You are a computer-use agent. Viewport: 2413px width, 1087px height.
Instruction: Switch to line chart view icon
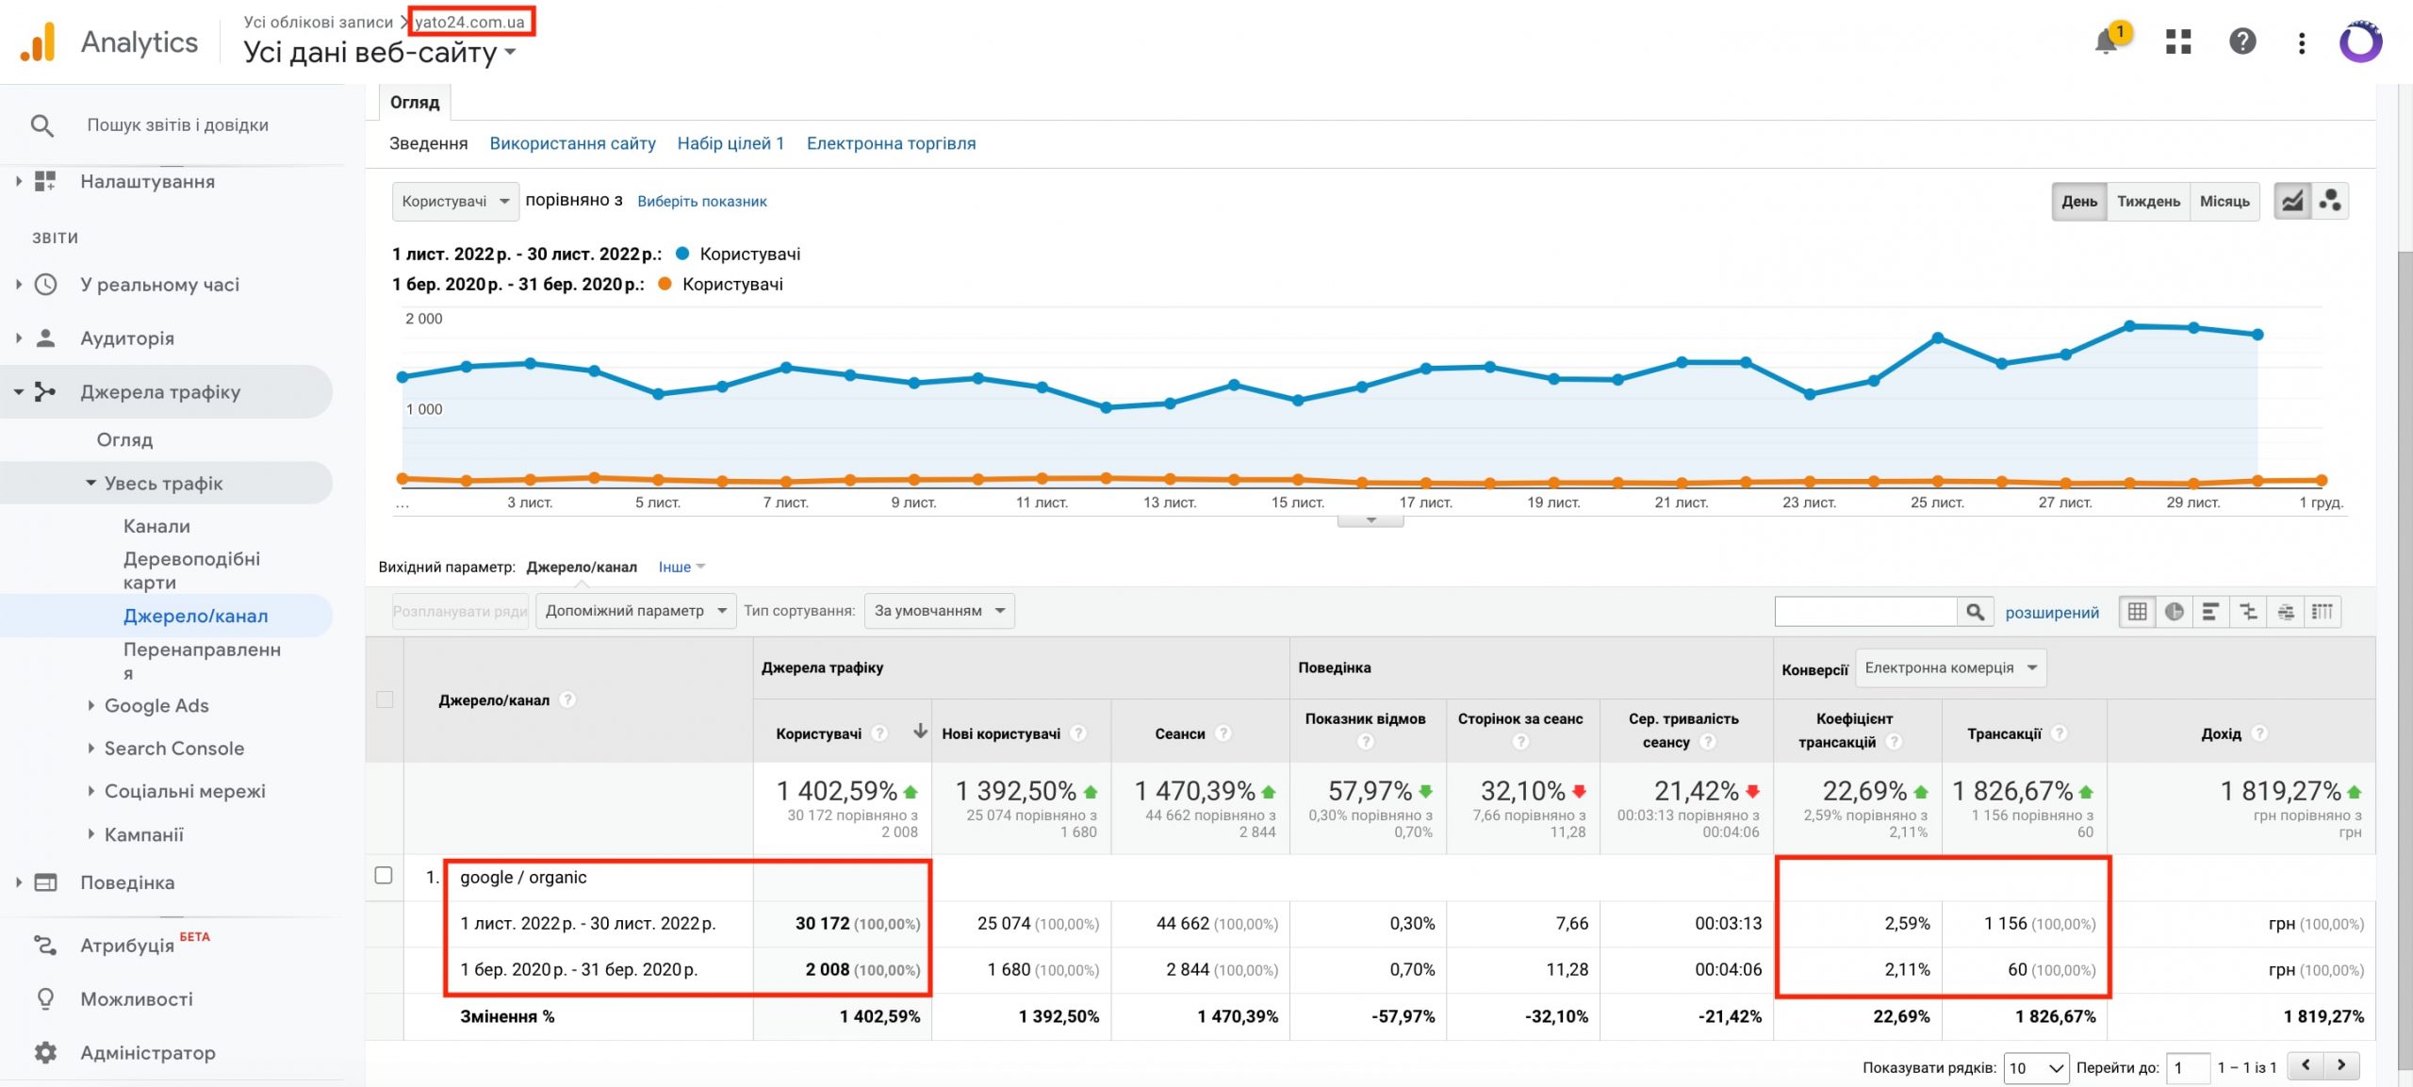[2292, 201]
